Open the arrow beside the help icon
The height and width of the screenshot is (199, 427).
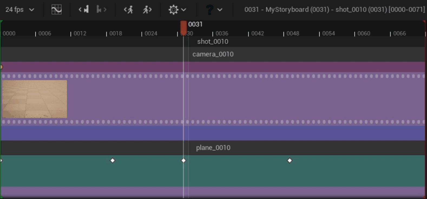pos(220,10)
